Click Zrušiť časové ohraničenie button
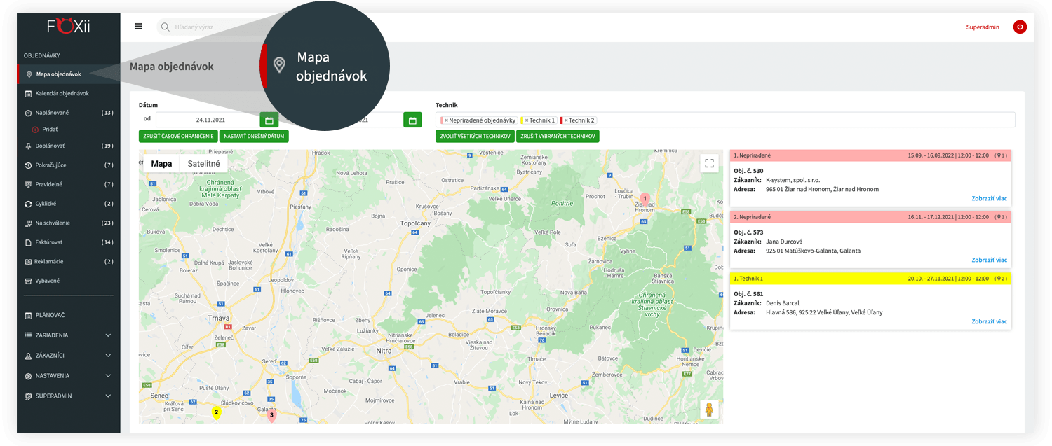Screen dimensions: 1052x446 coord(178,137)
